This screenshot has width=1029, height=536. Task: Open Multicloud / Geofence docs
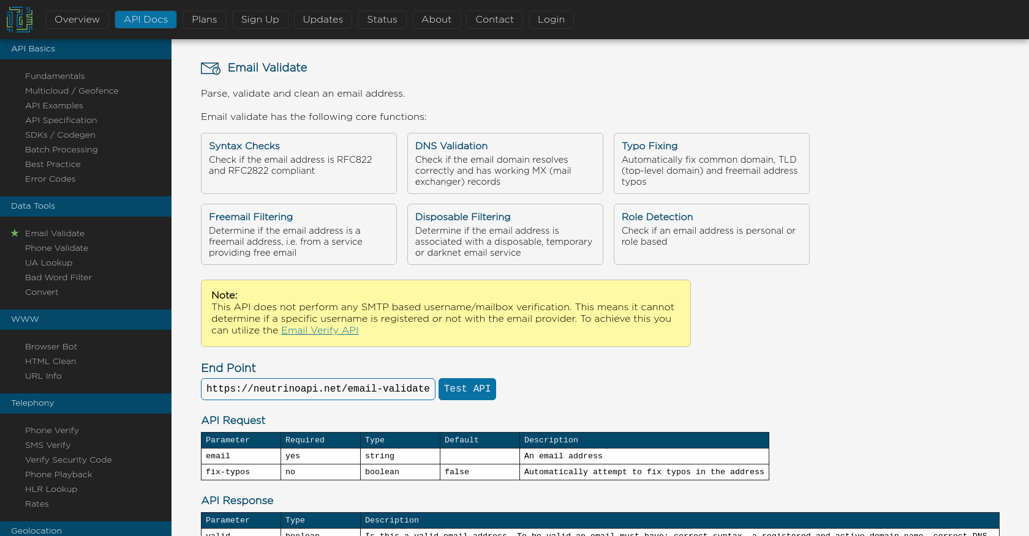[72, 91]
